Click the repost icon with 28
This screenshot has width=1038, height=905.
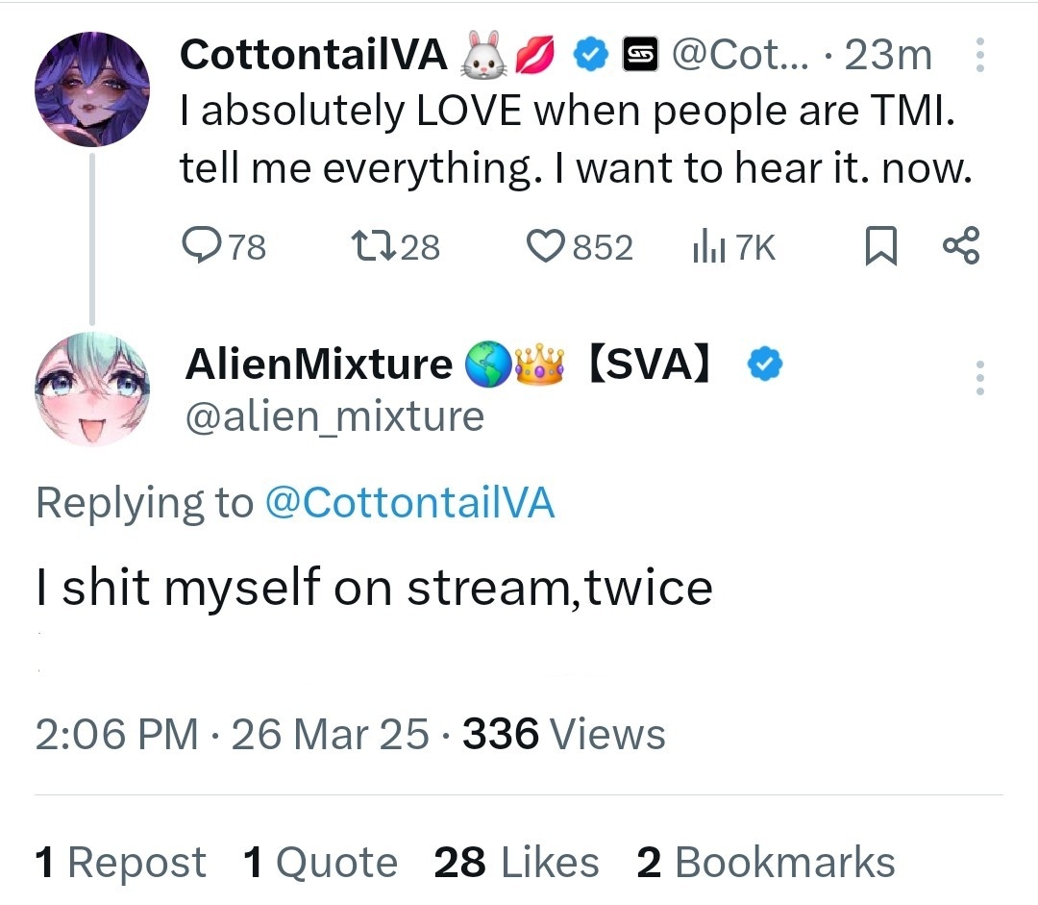tap(373, 246)
